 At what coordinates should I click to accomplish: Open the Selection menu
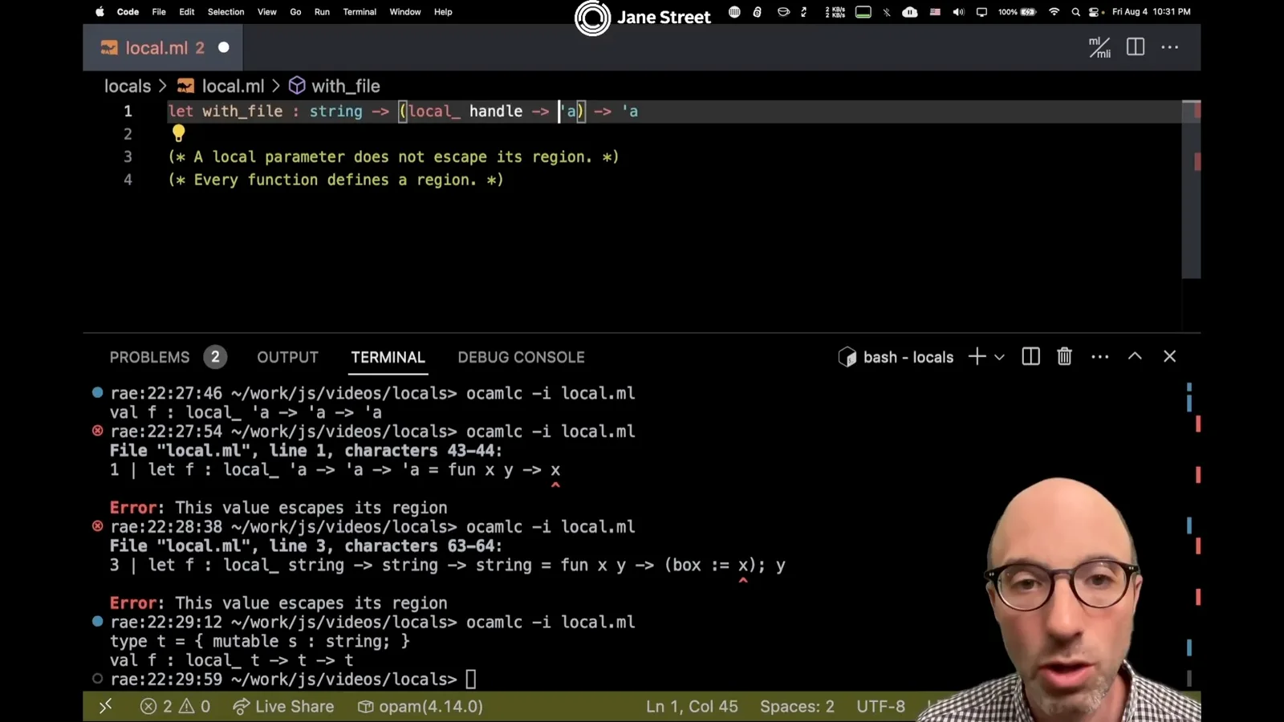tap(226, 12)
